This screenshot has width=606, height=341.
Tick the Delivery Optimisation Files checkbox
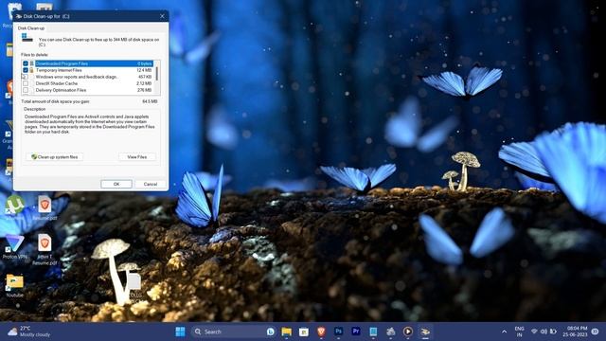click(x=26, y=90)
